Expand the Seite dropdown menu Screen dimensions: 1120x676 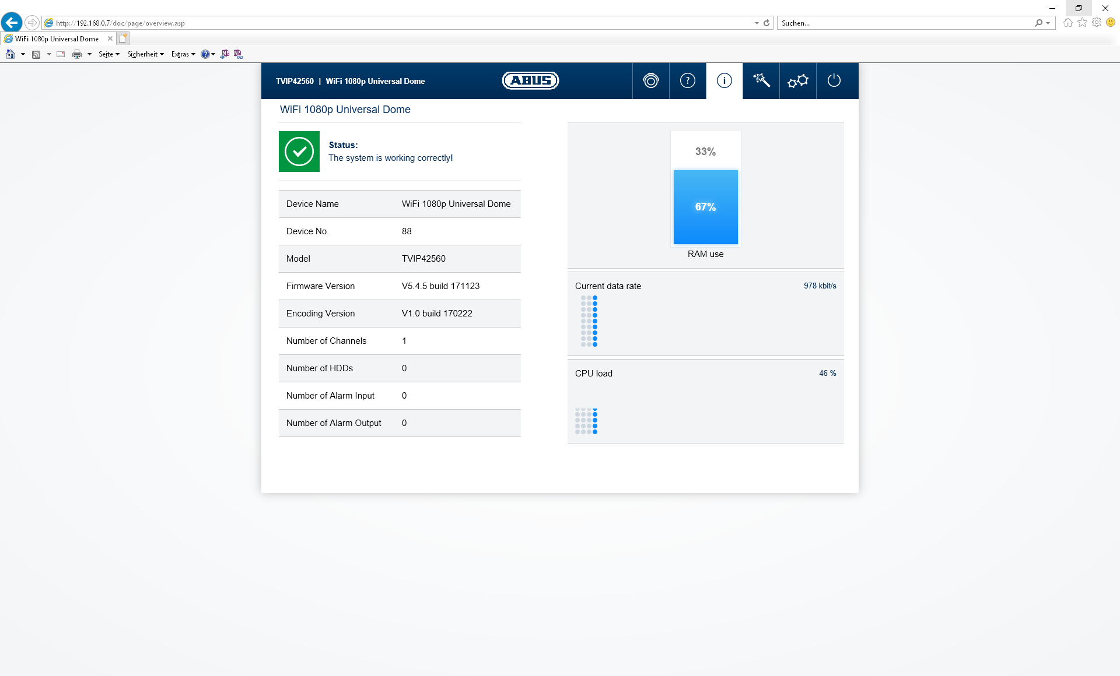tap(108, 54)
